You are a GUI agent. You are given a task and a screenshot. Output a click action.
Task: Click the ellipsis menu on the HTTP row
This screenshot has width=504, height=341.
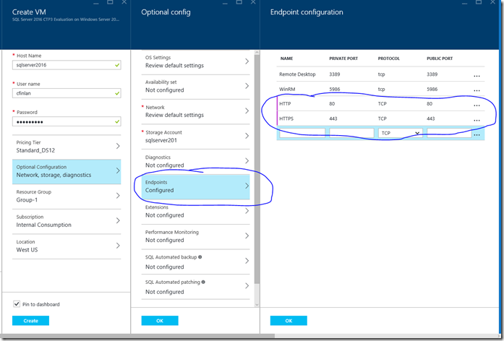click(x=476, y=105)
